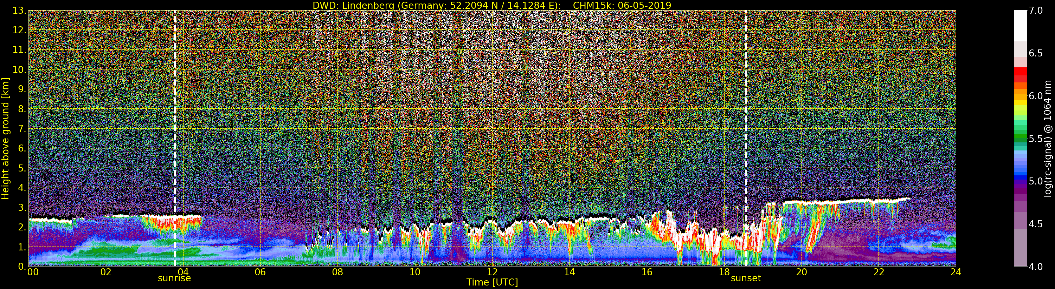
Task: Click the "6.0" colorbar tick value
Action: pos(1036,96)
